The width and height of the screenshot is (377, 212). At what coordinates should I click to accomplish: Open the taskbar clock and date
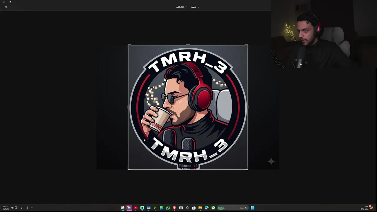[x=5, y=208]
